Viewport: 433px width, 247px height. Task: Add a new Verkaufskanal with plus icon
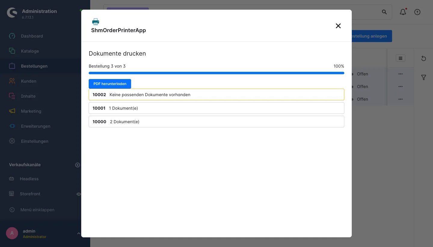click(78, 165)
